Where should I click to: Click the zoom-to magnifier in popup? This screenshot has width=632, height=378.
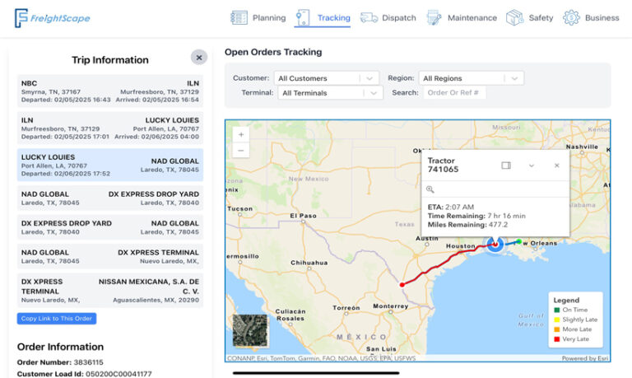point(430,189)
